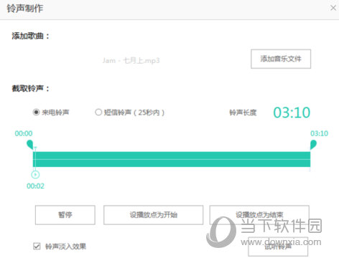
Task: Click the 试听铃声 button
Action: tap(278, 247)
